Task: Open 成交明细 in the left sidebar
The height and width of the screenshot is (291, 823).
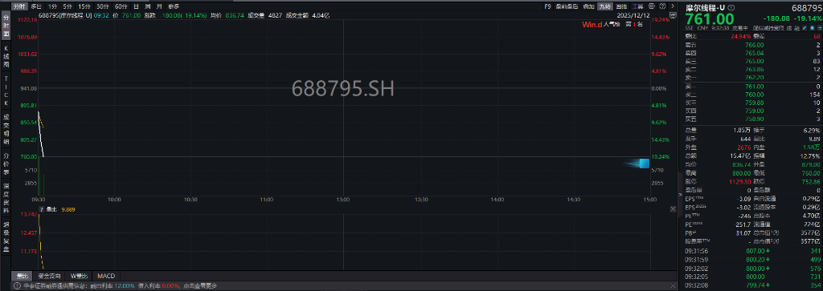Action: (6, 129)
